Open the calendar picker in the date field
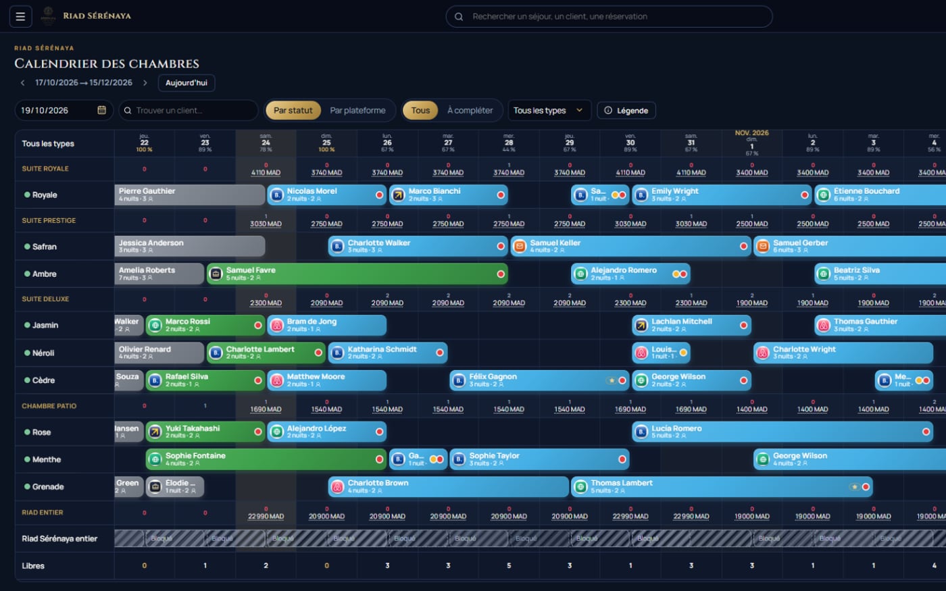946x591 pixels. (102, 110)
